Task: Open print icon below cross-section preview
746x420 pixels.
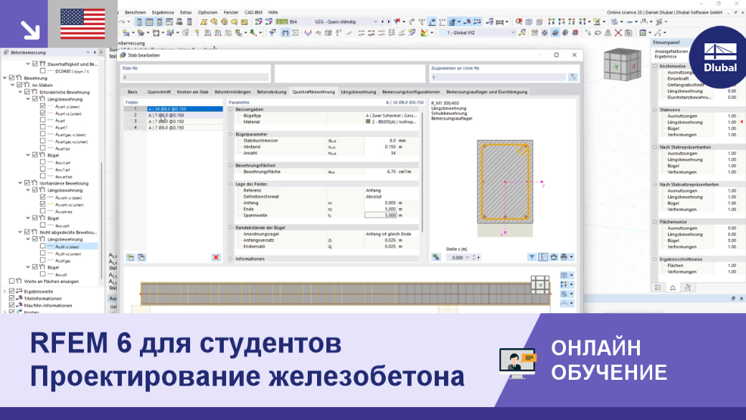Action: tap(564, 257)
